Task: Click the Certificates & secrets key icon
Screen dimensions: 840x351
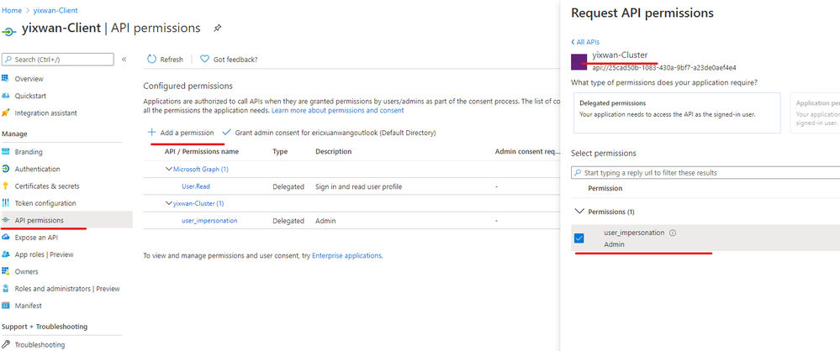Action: click(x=6, y=186)
